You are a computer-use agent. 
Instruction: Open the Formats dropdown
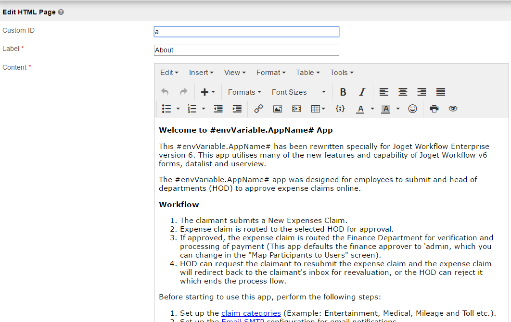coord(244,92)
